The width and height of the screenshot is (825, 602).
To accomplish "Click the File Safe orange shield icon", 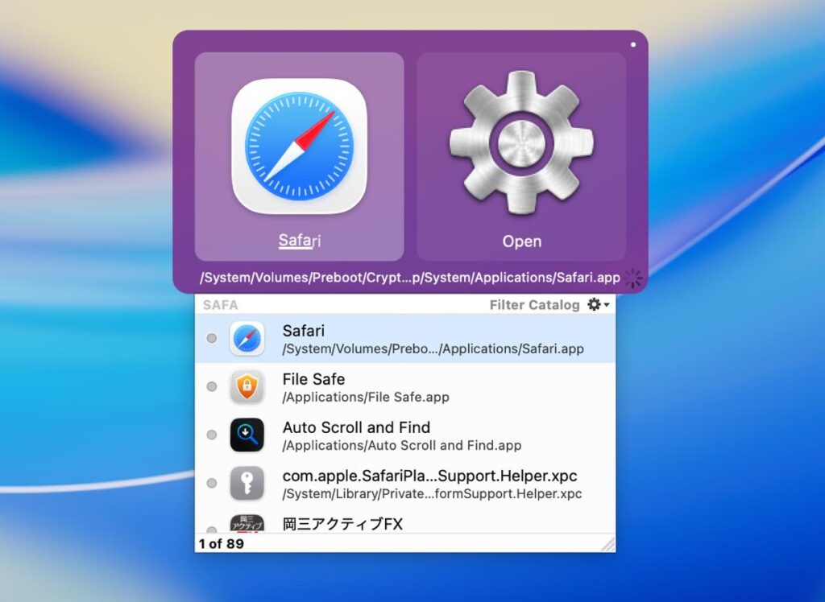I will 247,387.
